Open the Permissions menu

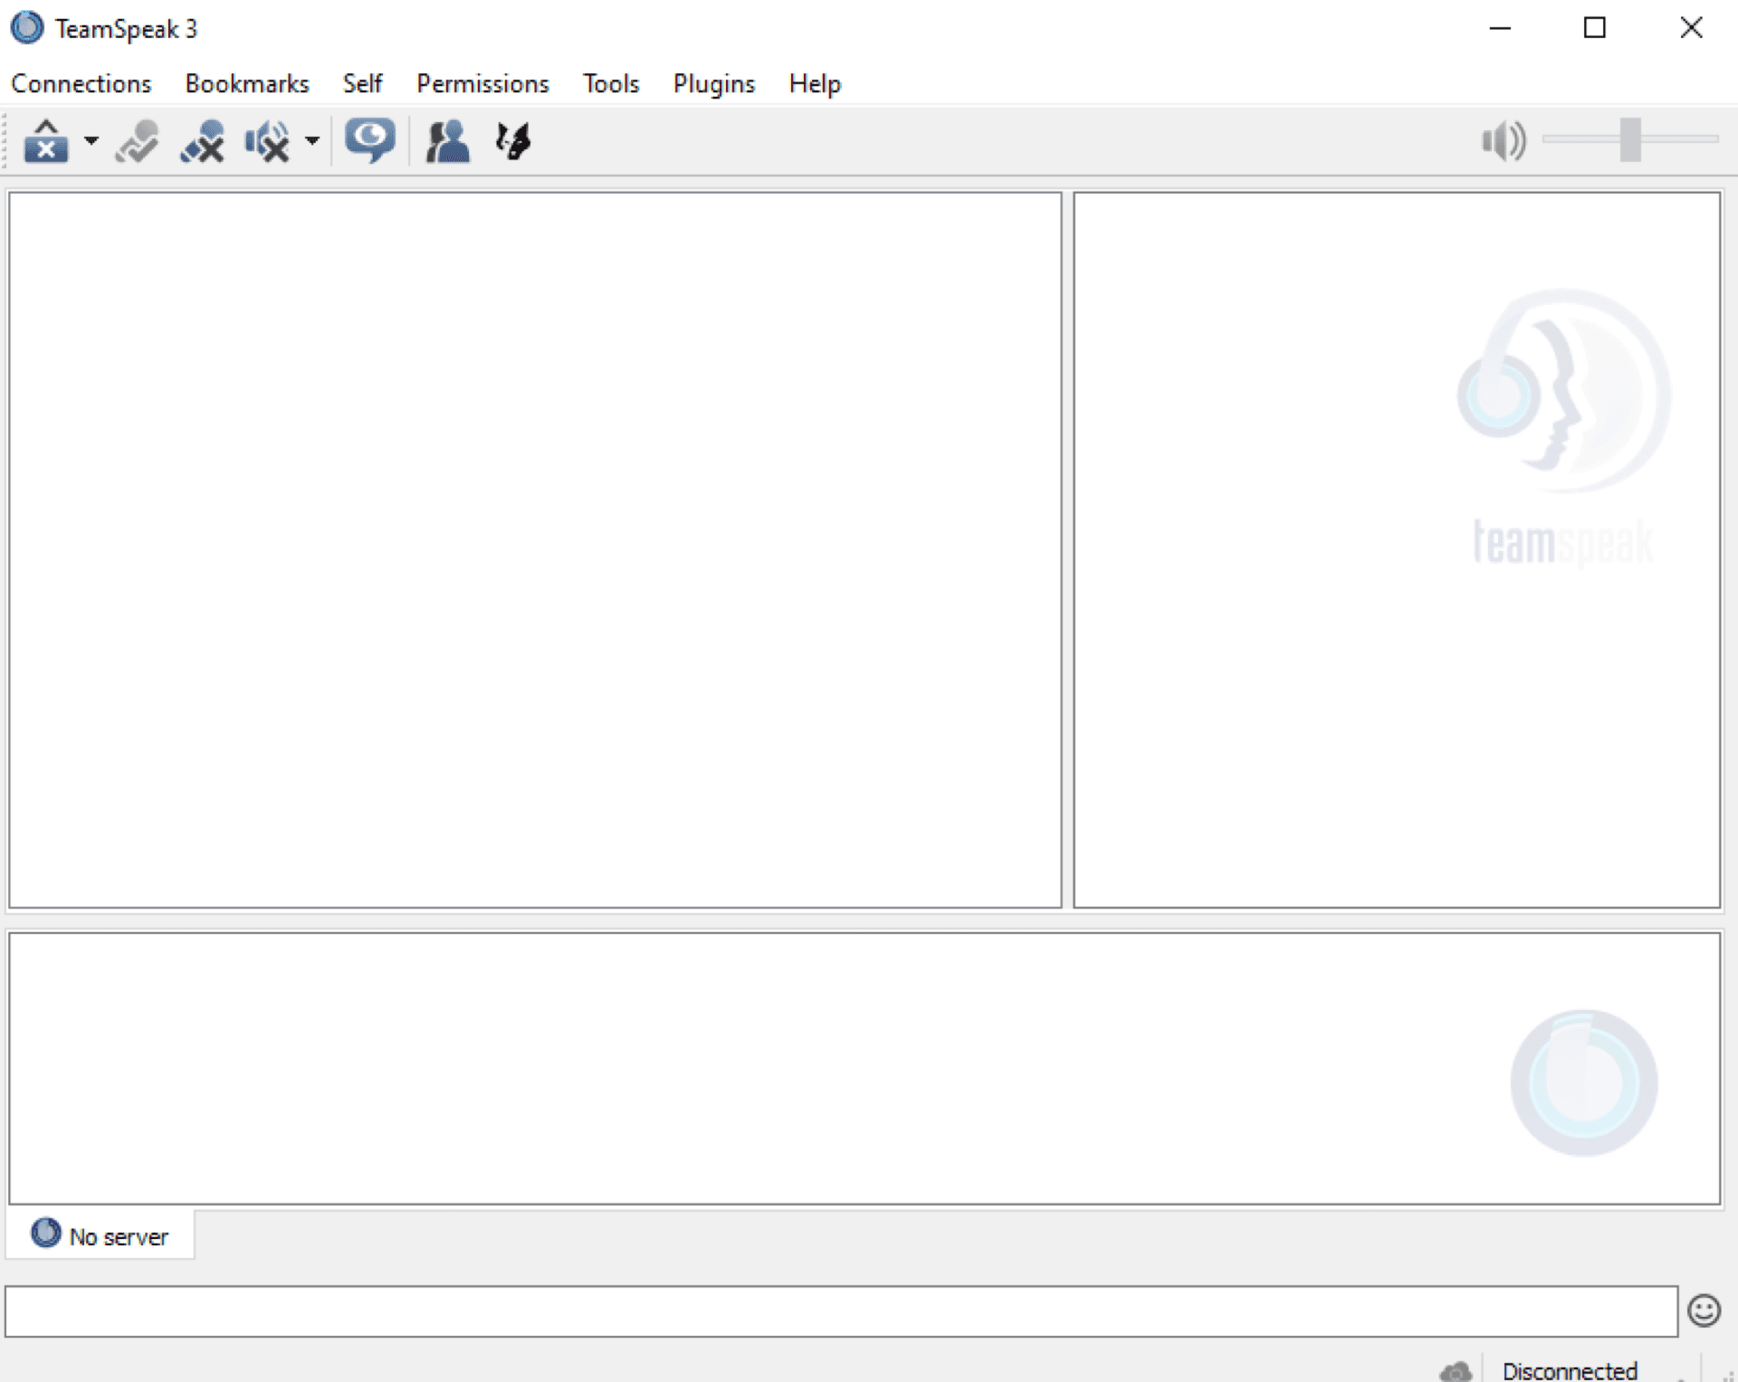click(482, 83)
